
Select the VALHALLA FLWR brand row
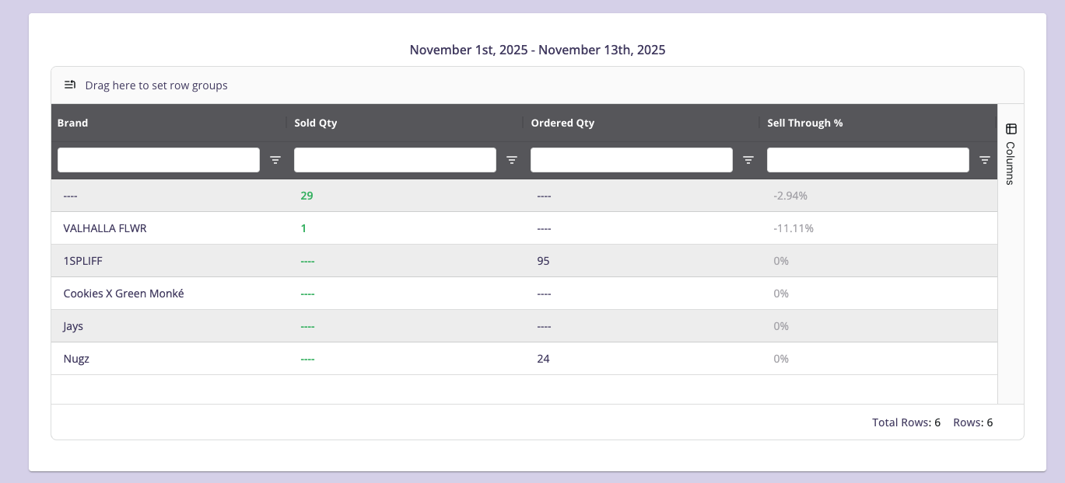click(x=105, y=228)
